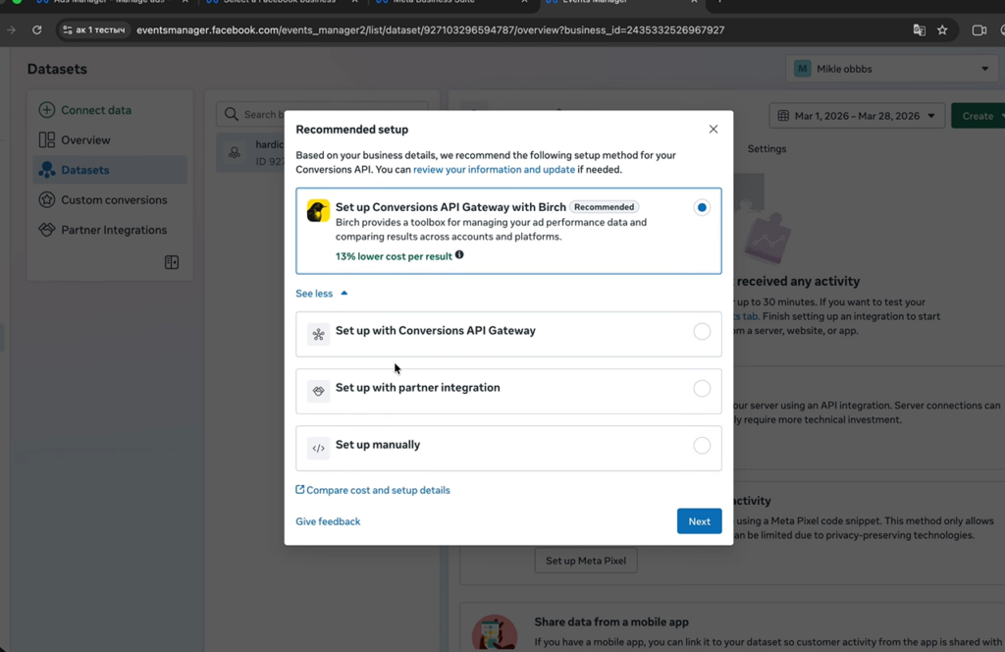Bookmark the page with the star icon
Viewport: 1005px width, 652px height.
pyautogui.click(x=942, y=30)
